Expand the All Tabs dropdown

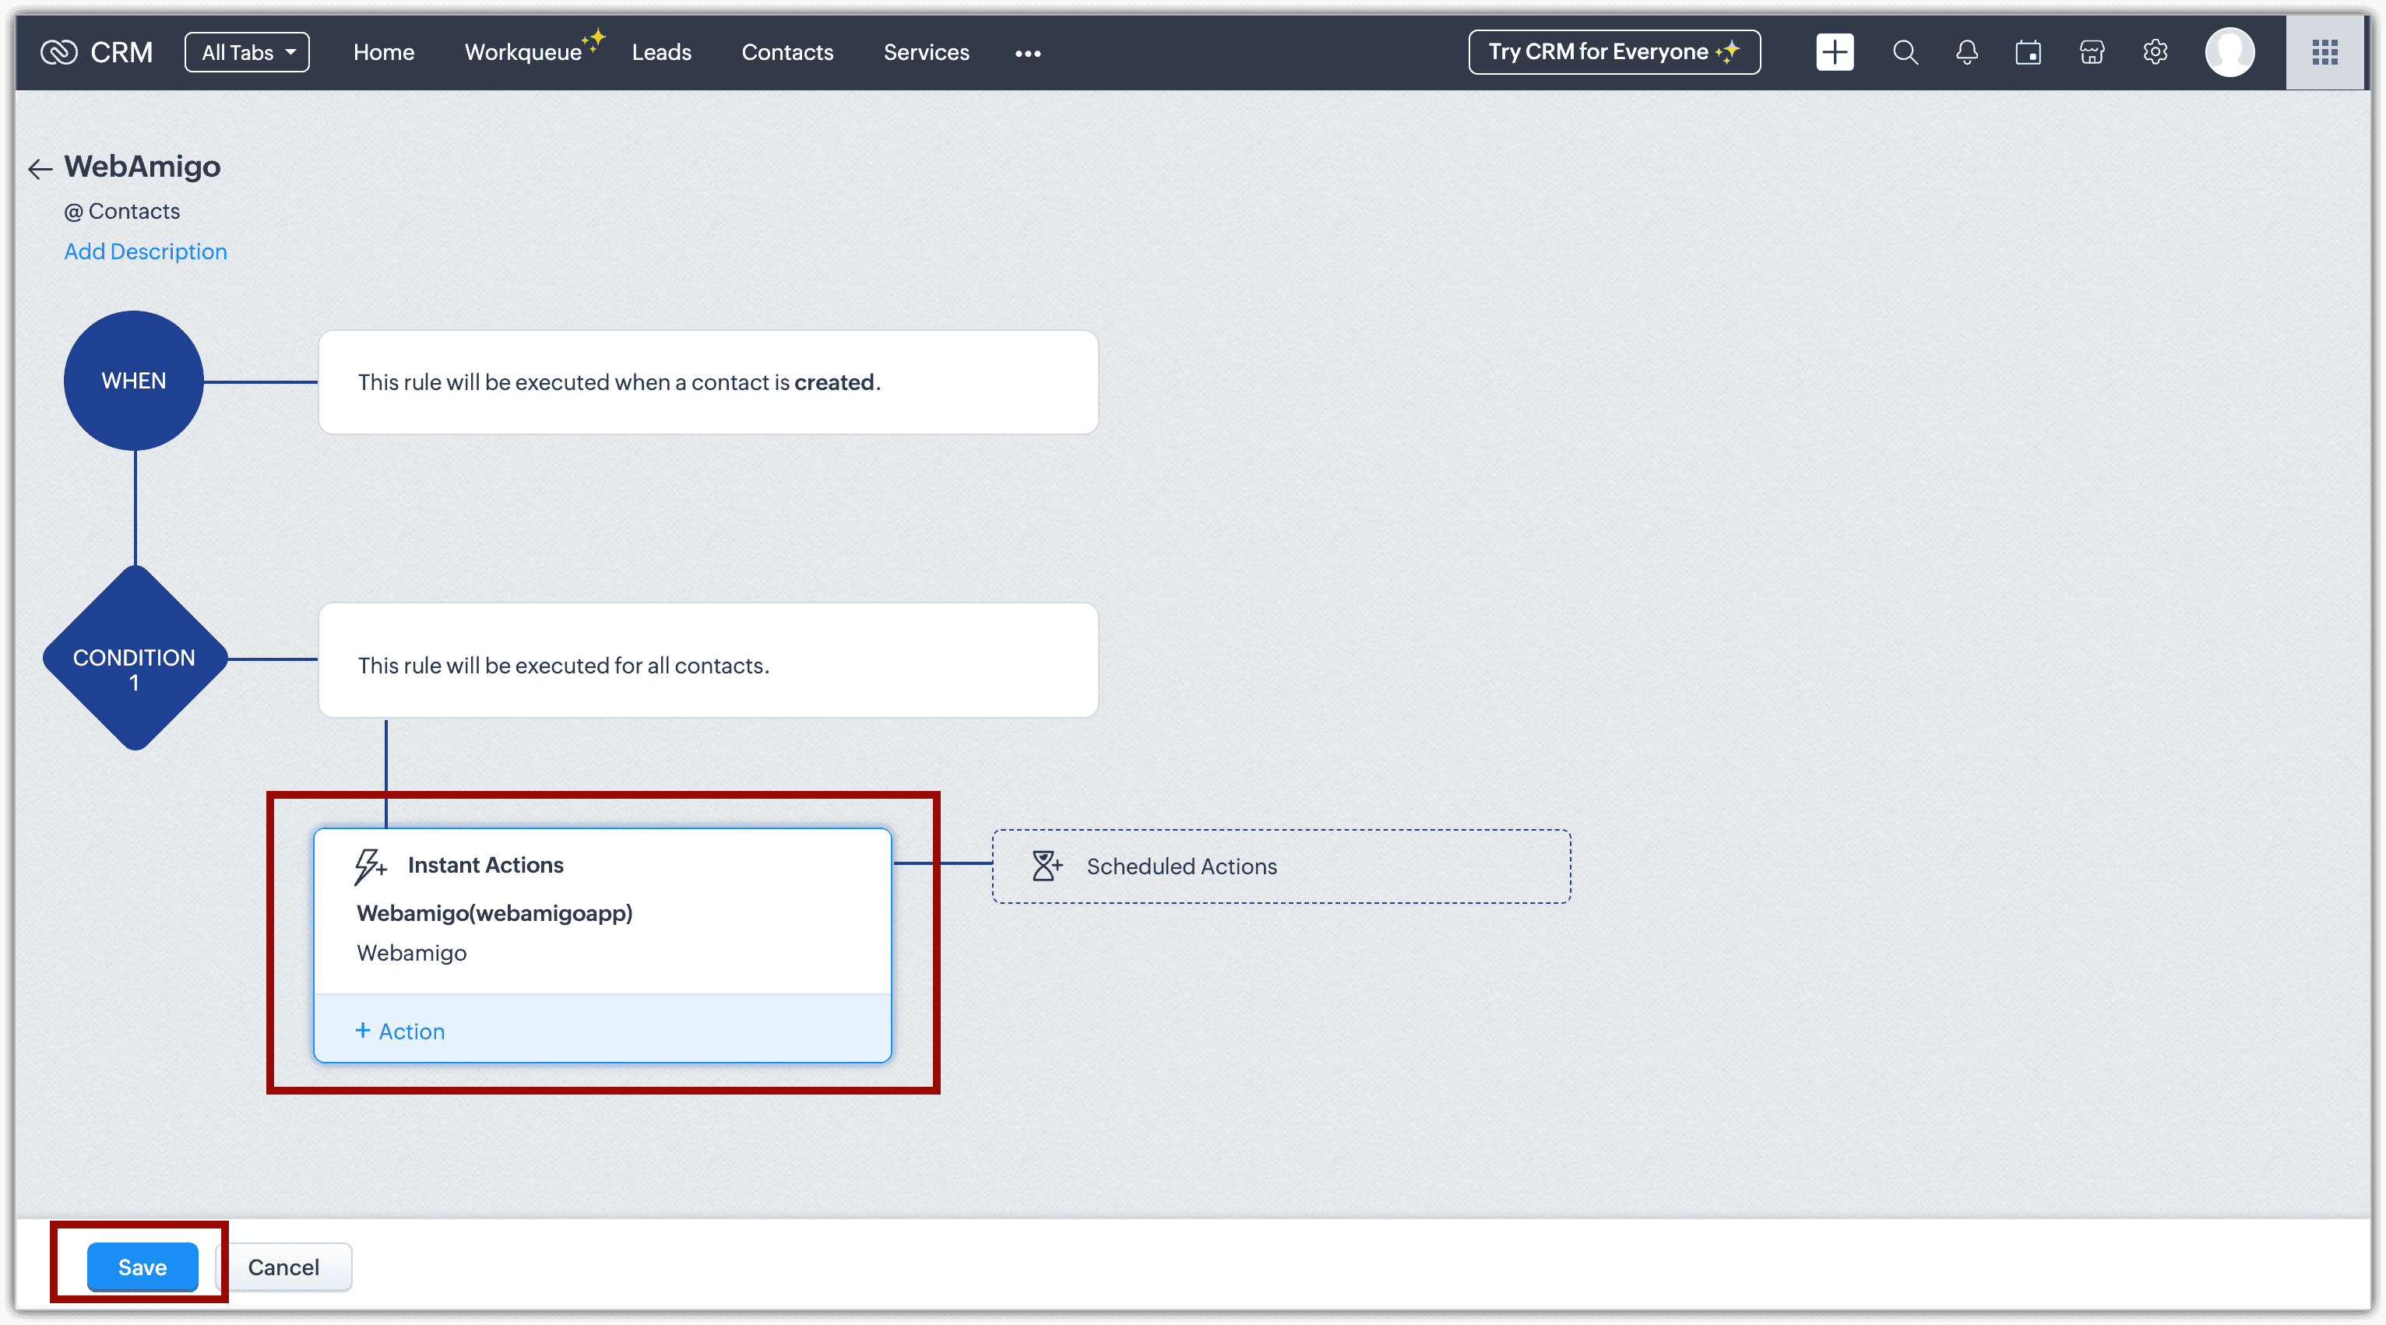248,52
